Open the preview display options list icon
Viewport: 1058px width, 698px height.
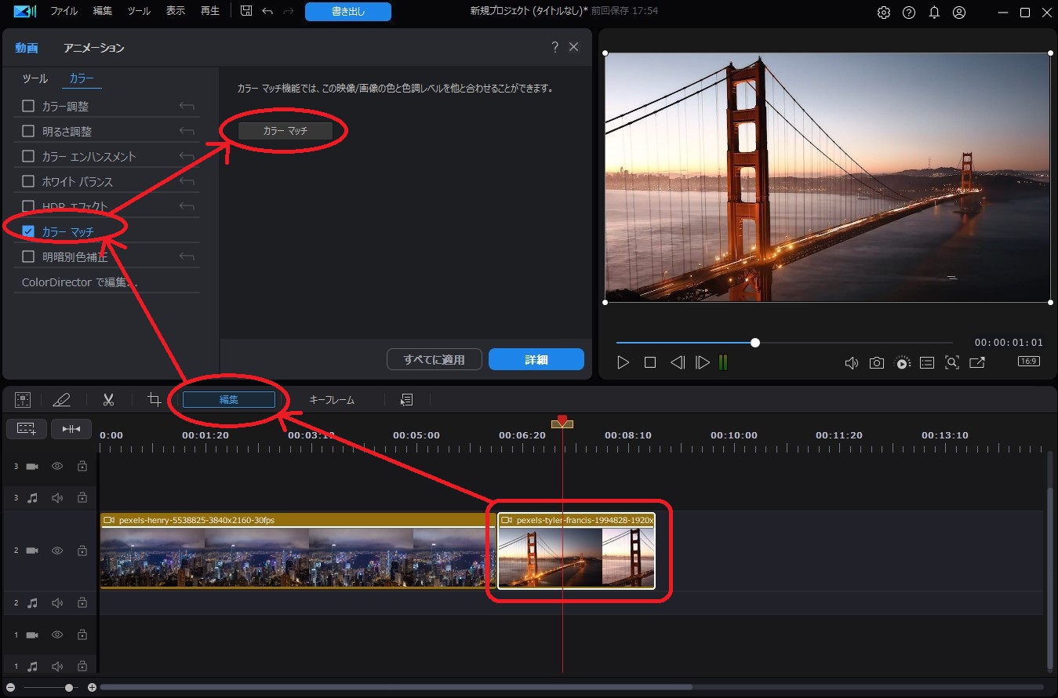point(927,362)
